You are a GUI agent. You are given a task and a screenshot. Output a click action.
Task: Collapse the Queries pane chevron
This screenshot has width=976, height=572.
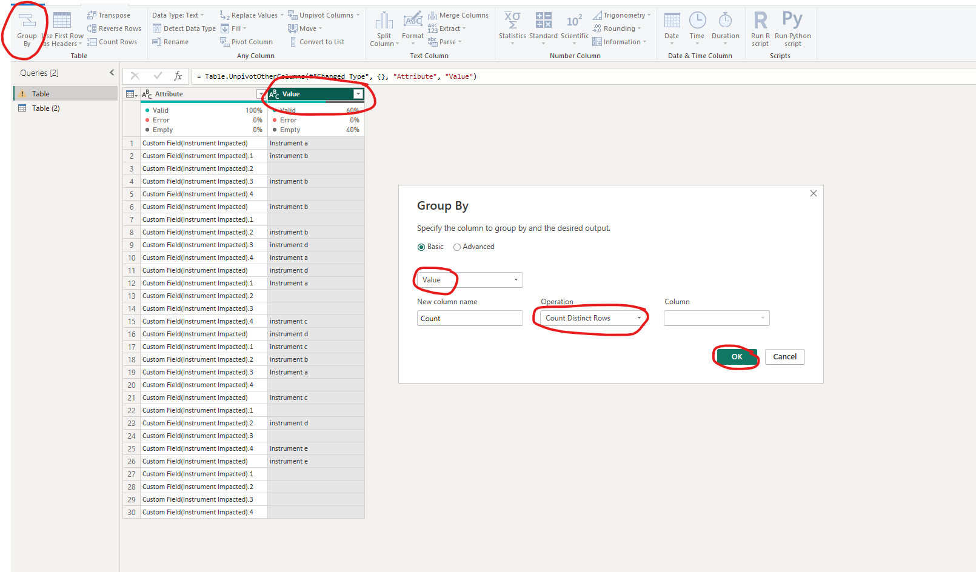tap(112, 73)
